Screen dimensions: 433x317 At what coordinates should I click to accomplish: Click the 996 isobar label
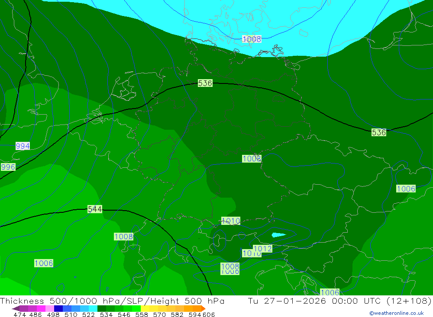8,167
